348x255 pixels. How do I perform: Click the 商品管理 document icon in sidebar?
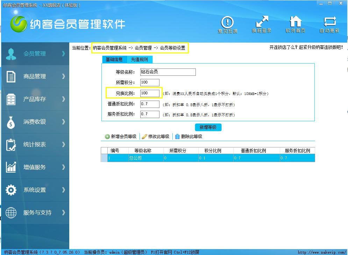coord(11,76)
